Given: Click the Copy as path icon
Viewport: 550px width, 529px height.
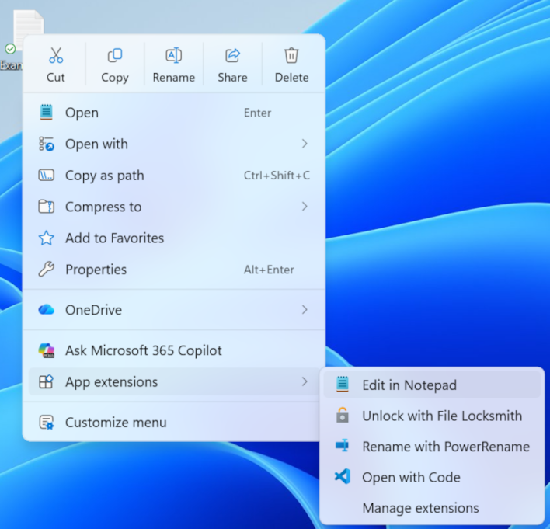Looking at the screenshot, I should tap(47, 175).
